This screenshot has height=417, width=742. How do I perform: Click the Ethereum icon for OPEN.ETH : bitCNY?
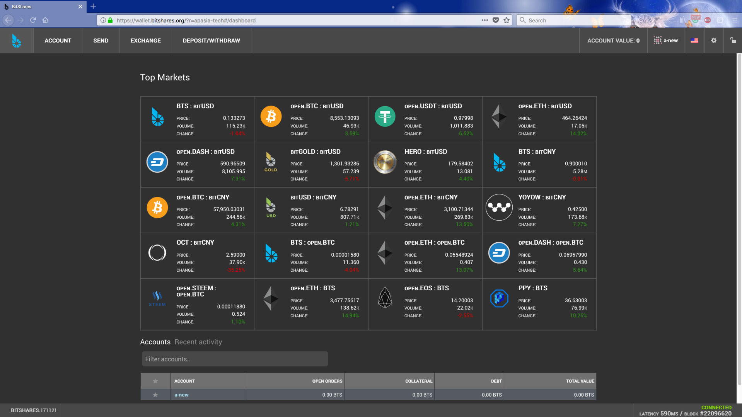tap(385, 208)
